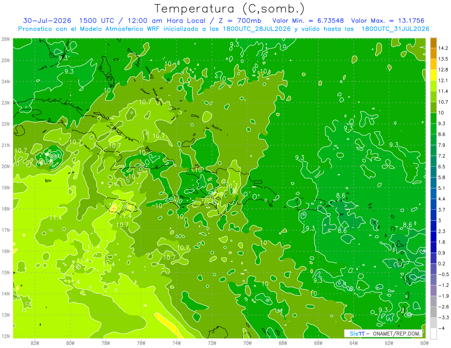The image size is (451, 348).
Task: Click the '-4' color bar value
Action: 441,328
